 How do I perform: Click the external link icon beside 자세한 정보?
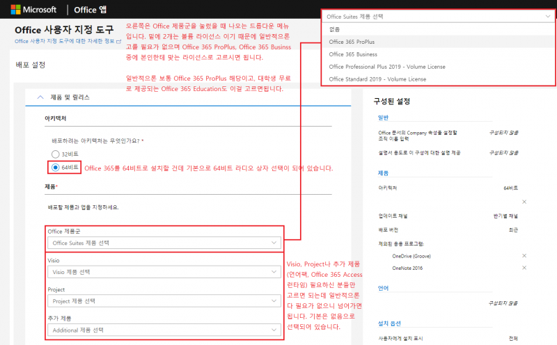pyautogui.click(x=119, y=42)
